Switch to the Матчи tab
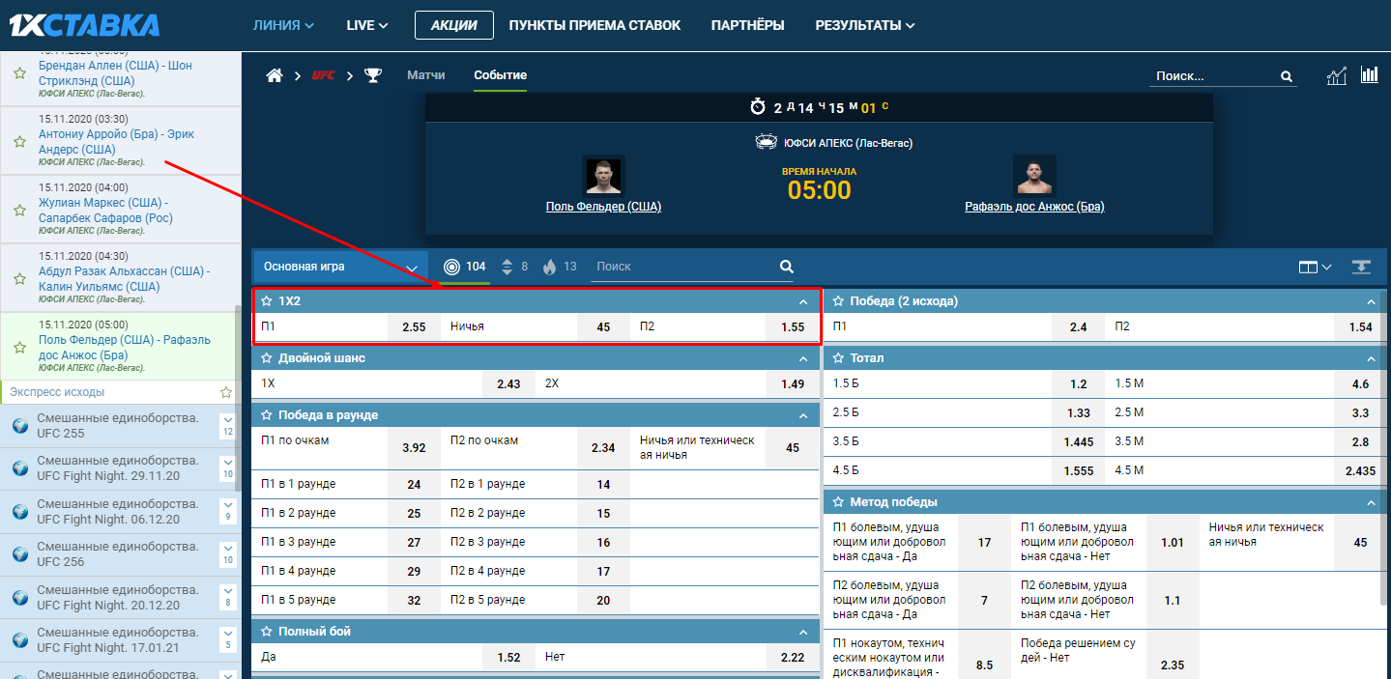The image size is (1391, 679). (426, 75)
